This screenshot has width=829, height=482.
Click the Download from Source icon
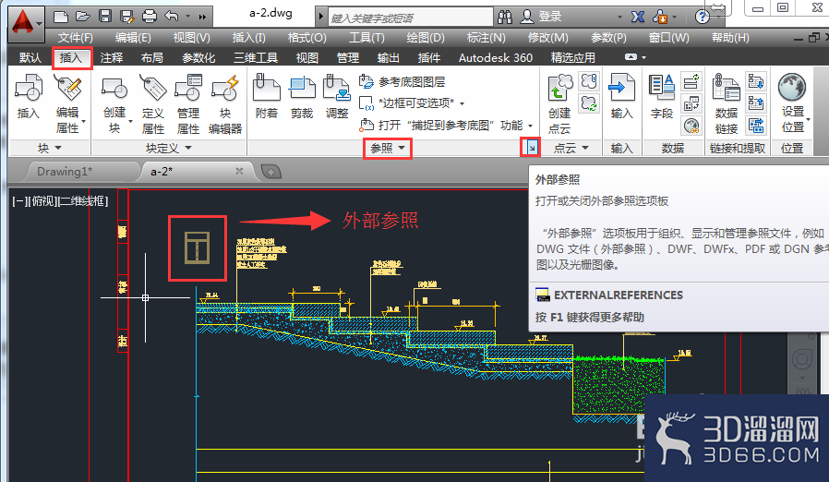coord(756,81)
